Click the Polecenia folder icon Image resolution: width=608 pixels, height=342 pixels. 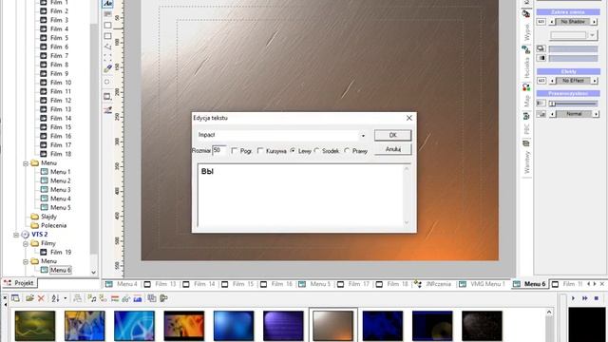[35, 225]
